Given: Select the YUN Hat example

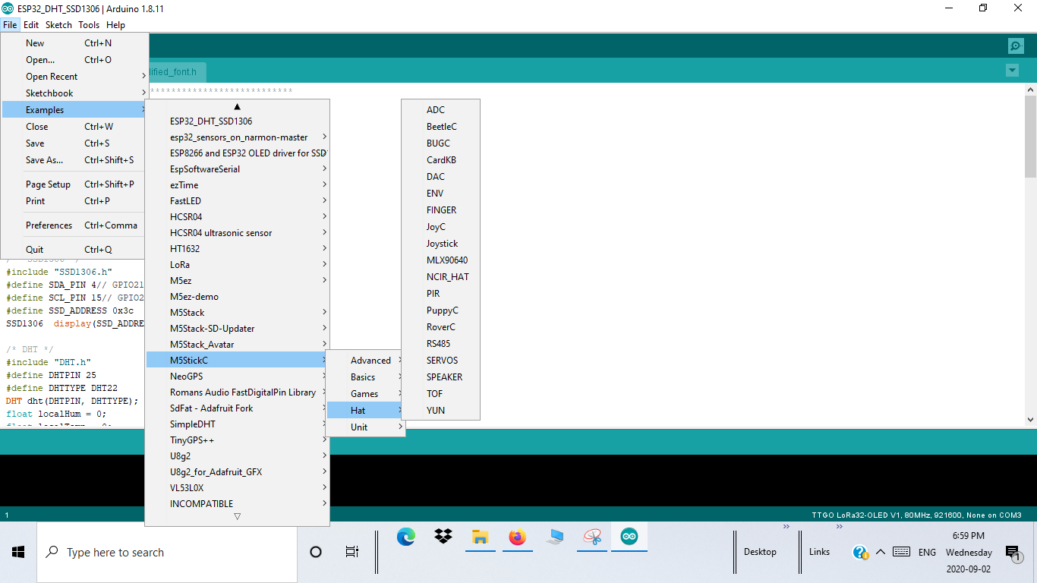Looking at the screenshot, I should (x=440, y=411).
